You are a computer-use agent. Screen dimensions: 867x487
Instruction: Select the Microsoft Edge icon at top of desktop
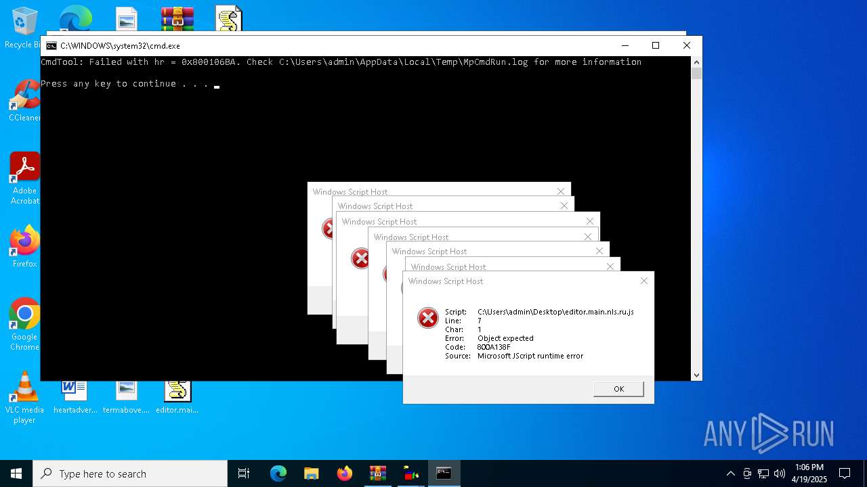coord(76,18)
